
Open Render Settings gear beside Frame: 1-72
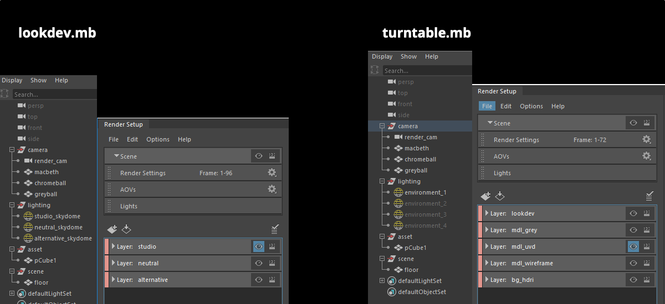coord(646,140)
